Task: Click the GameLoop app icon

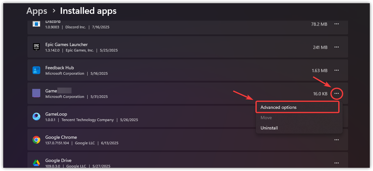Action: tap(36, 117)
